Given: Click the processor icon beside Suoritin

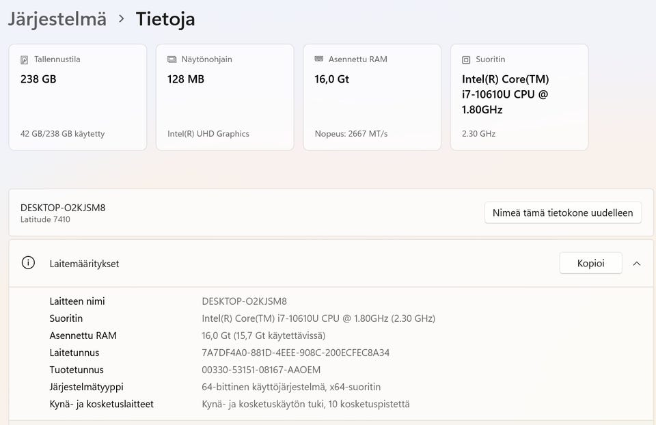Looking at the screenshot, I should click(467, 59).
